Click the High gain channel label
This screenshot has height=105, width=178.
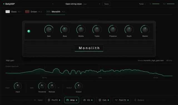click(x=10, y=61)
